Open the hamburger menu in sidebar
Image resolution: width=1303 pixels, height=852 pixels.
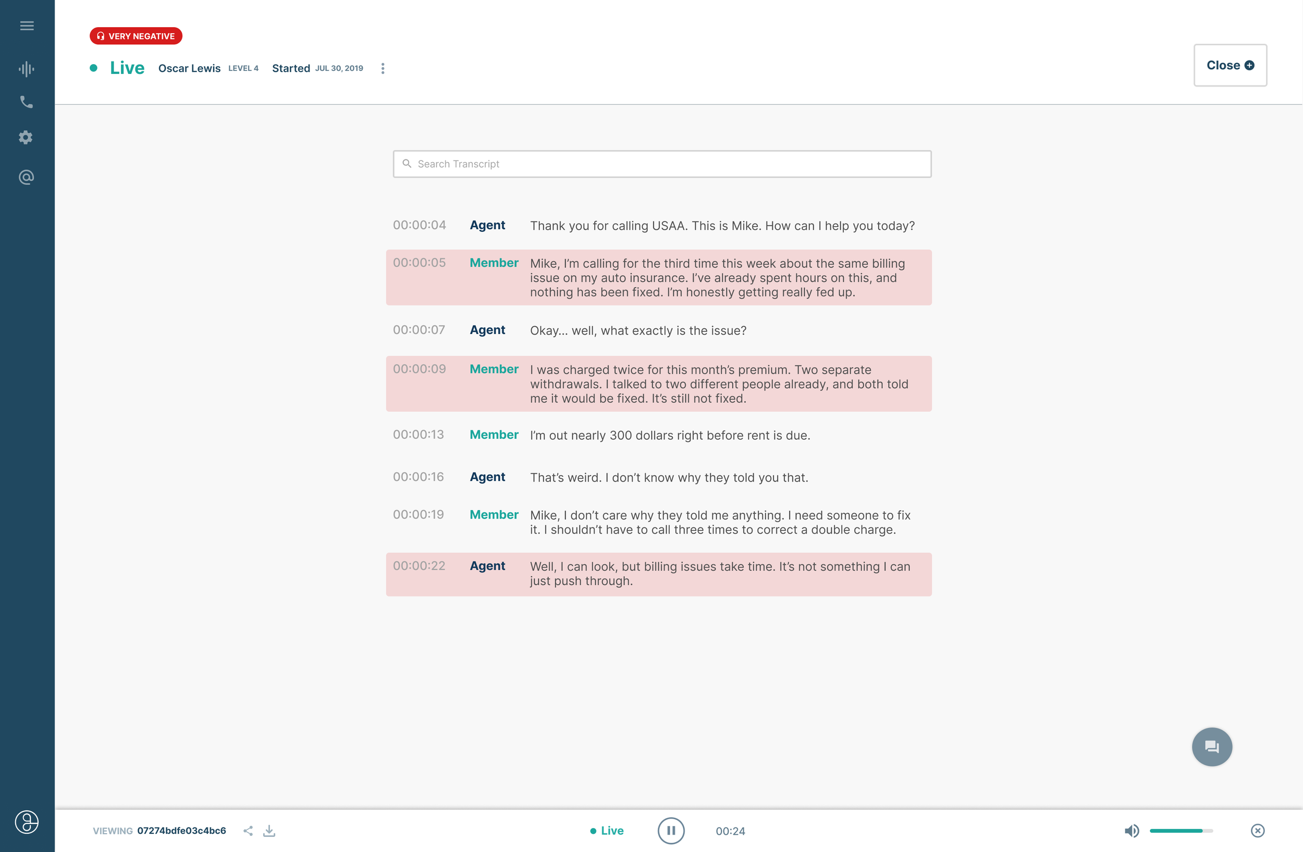coord(27,26)
